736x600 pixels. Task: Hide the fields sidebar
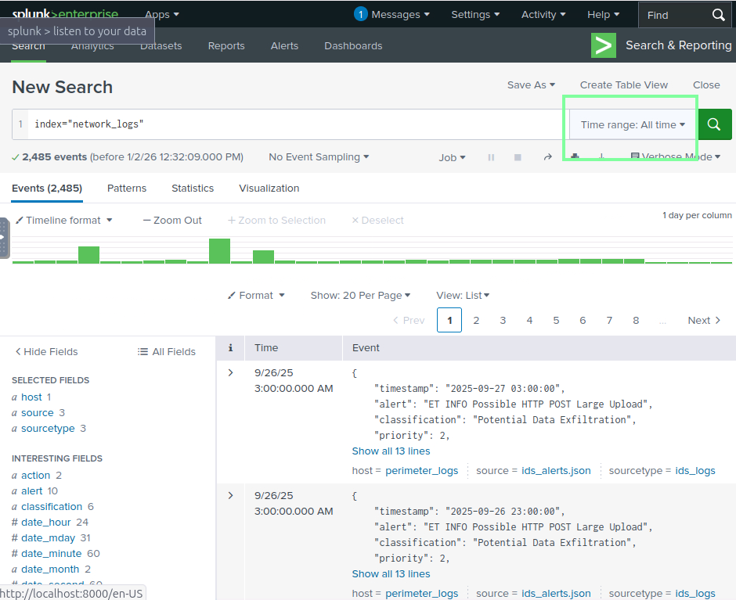(45, 352)
